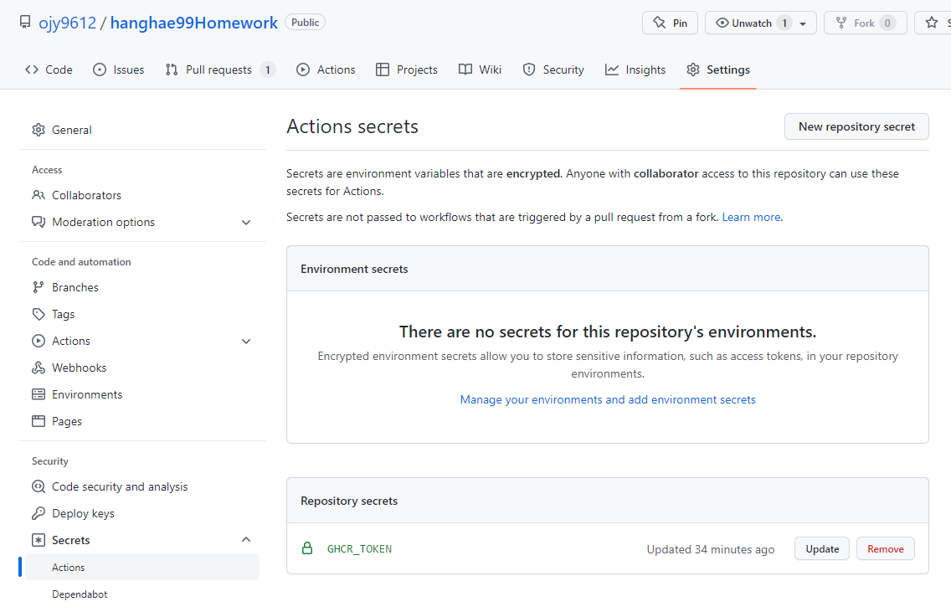Click New repository secret button
This screenshot has height=612, width=951.
click(856, 126)
